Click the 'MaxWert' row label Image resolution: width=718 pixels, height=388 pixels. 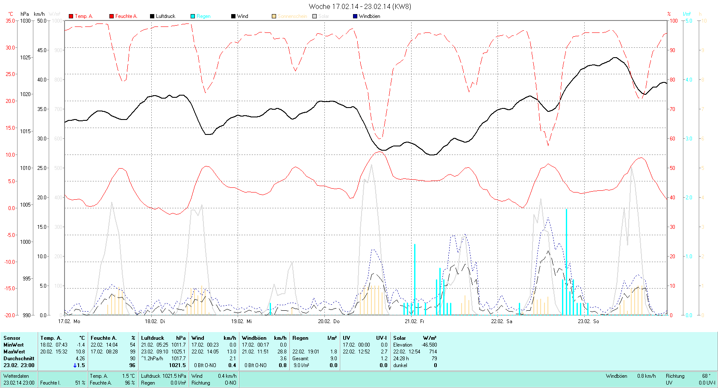click(x=14, y=351)
